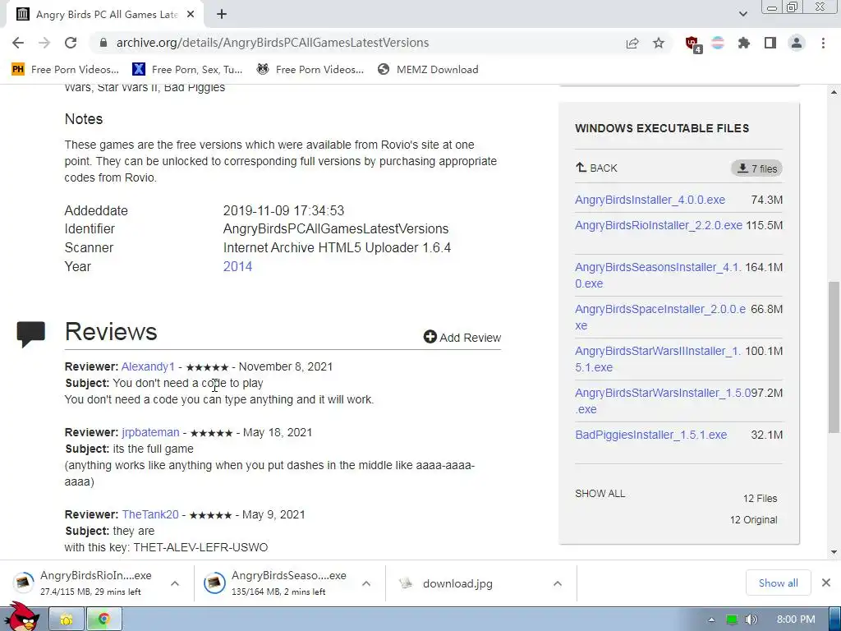Open the Chrome three-dot menu
The image size is (841, 631).
(823, 43)
